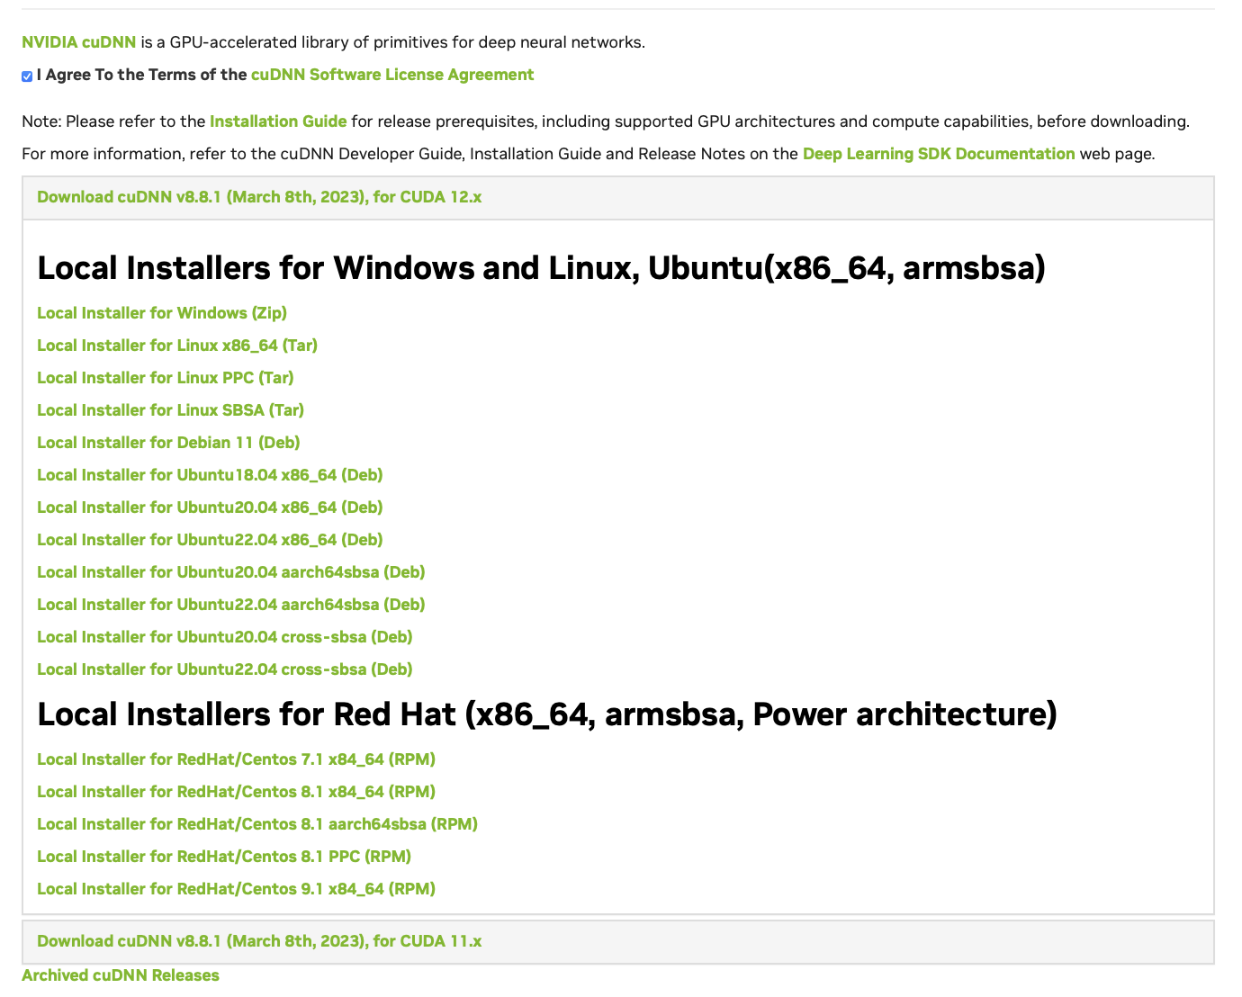Screen dimensions: 1242x997
Task: Open the Installation Guide link
Action: pyautogui.click(x=278, y=121)
